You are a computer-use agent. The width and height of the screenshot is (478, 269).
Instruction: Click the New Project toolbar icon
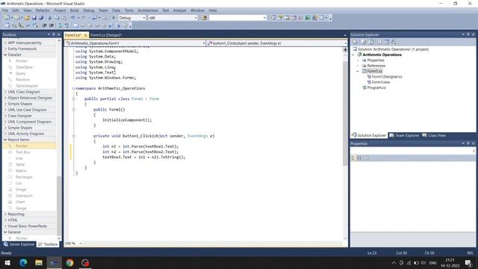7,18
